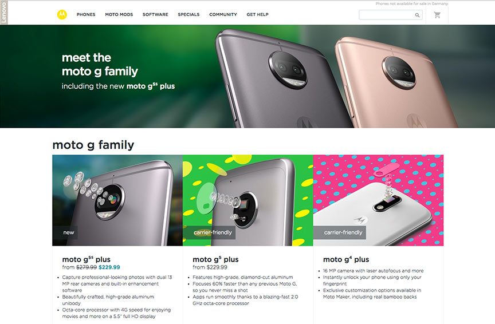Click the moto g5s plus title link
Screen dimensions: 495x324
click(x=86, y=259)
